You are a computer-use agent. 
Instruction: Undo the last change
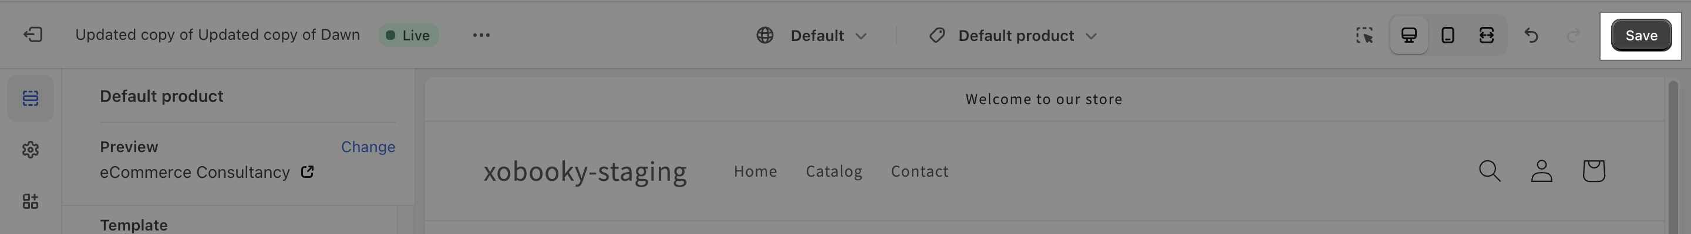[x=1531, y=35]
